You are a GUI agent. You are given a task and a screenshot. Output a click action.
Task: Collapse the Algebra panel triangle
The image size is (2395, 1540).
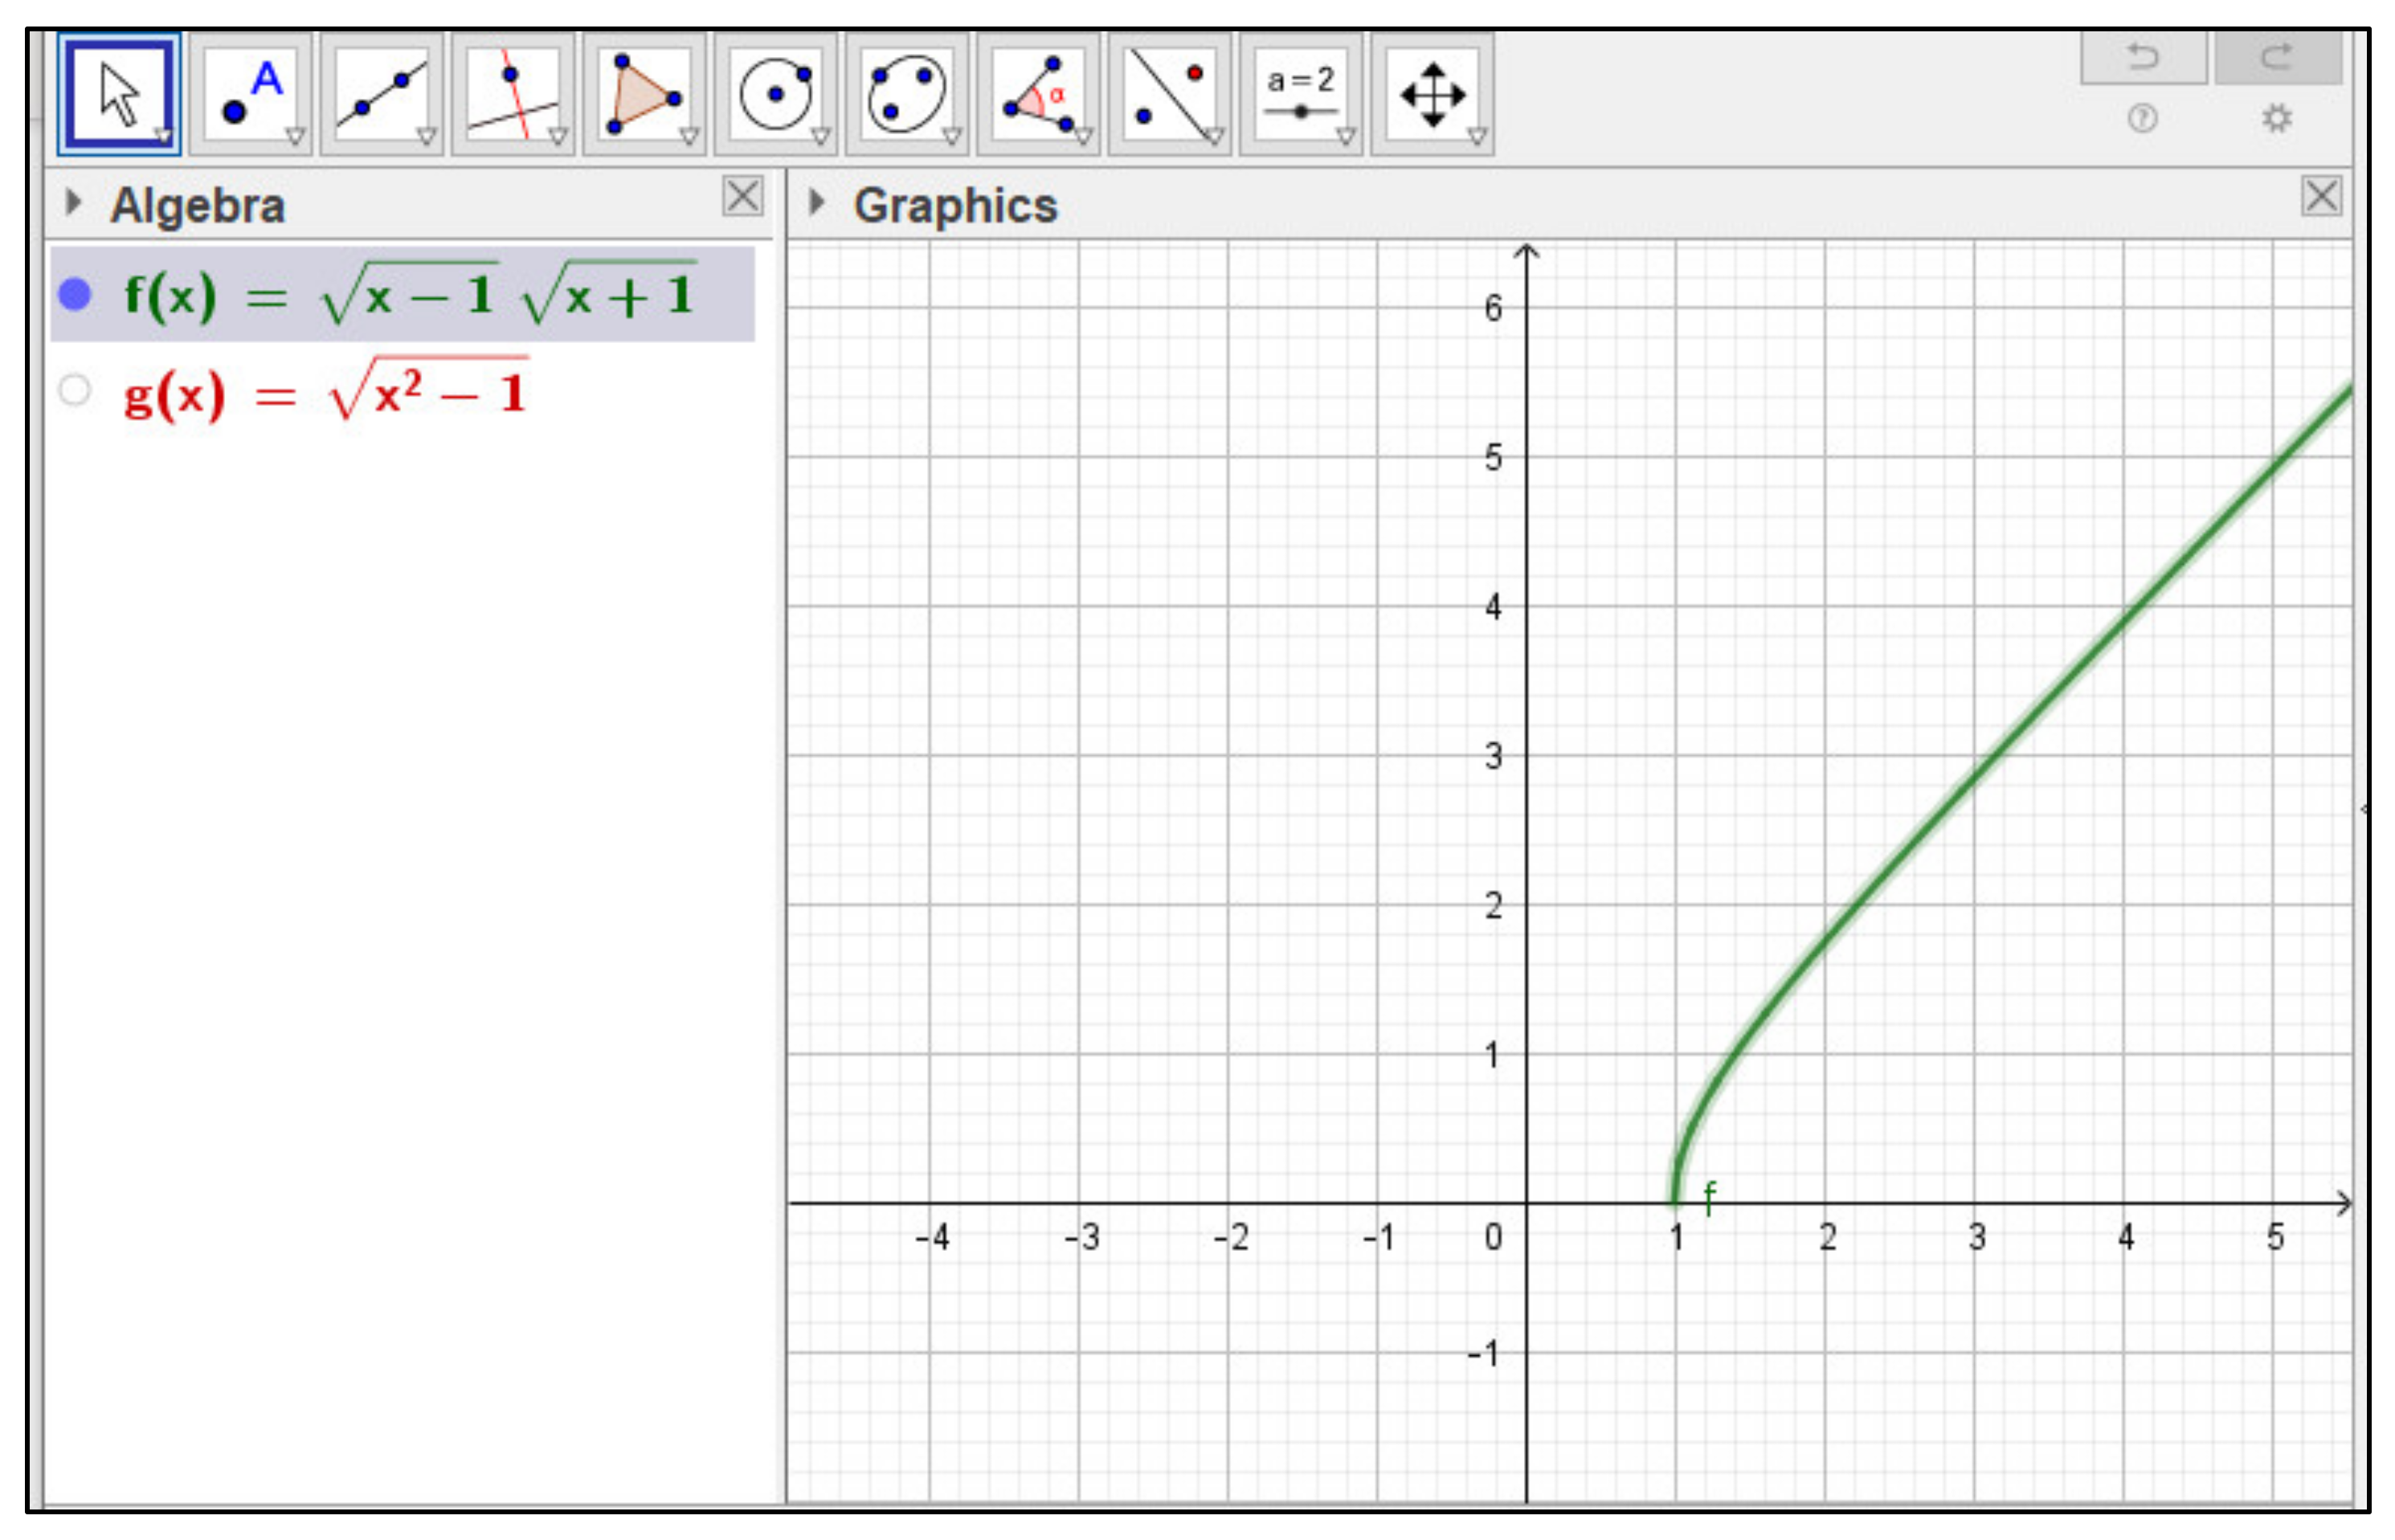[72, 203]
